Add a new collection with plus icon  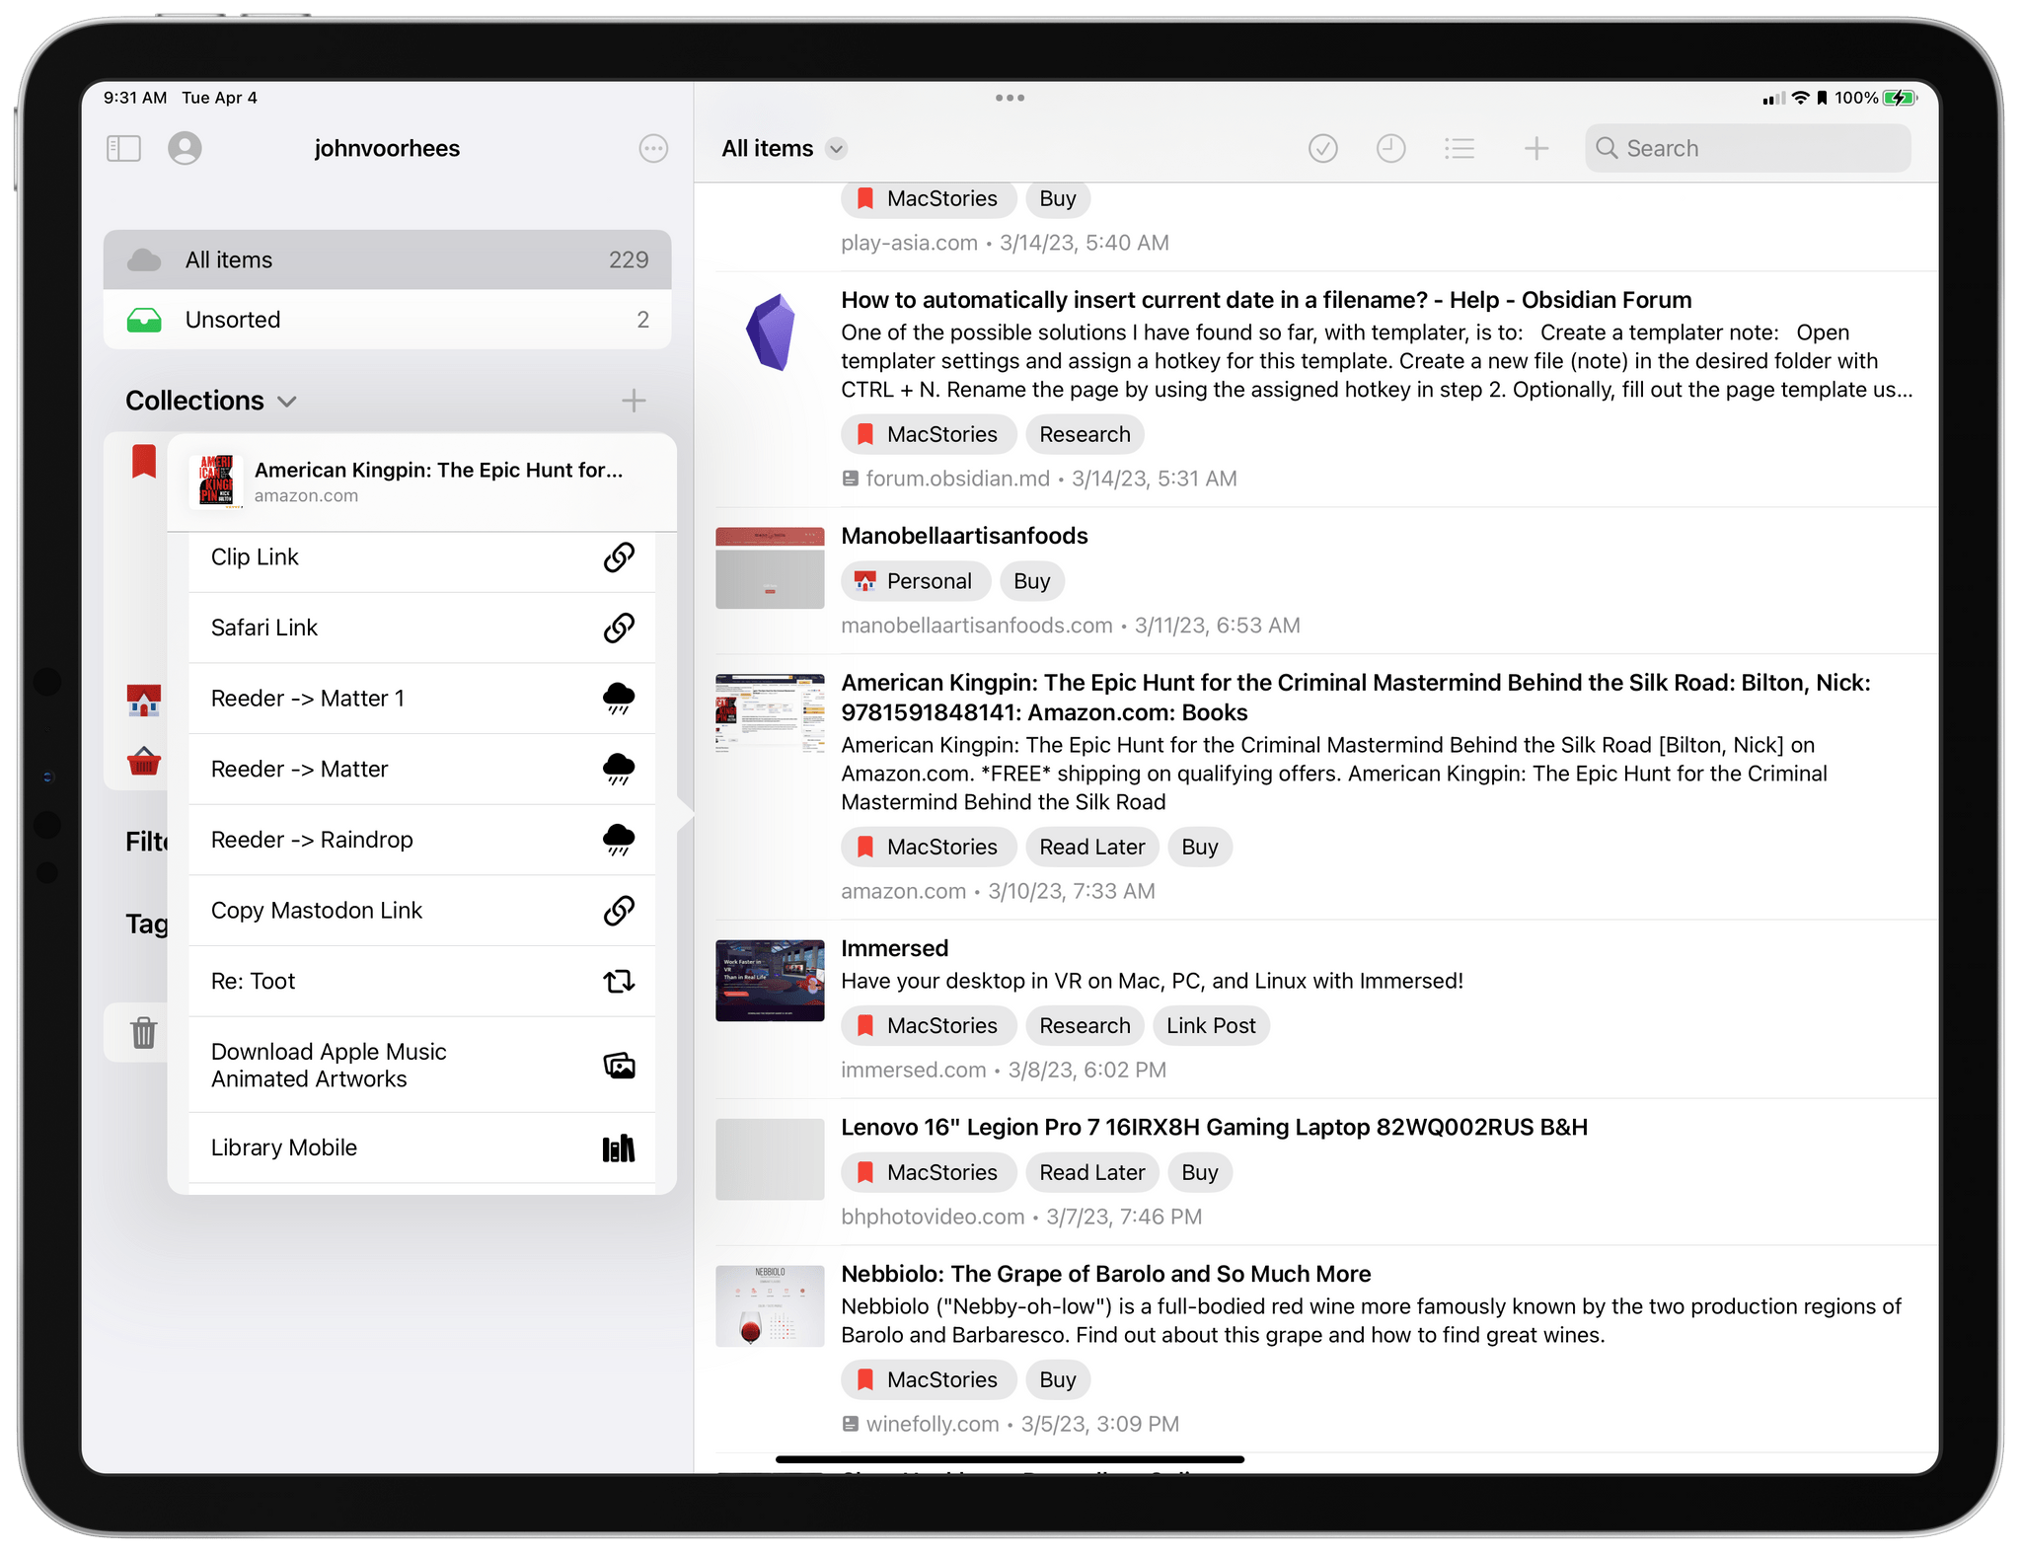(634, 401)
